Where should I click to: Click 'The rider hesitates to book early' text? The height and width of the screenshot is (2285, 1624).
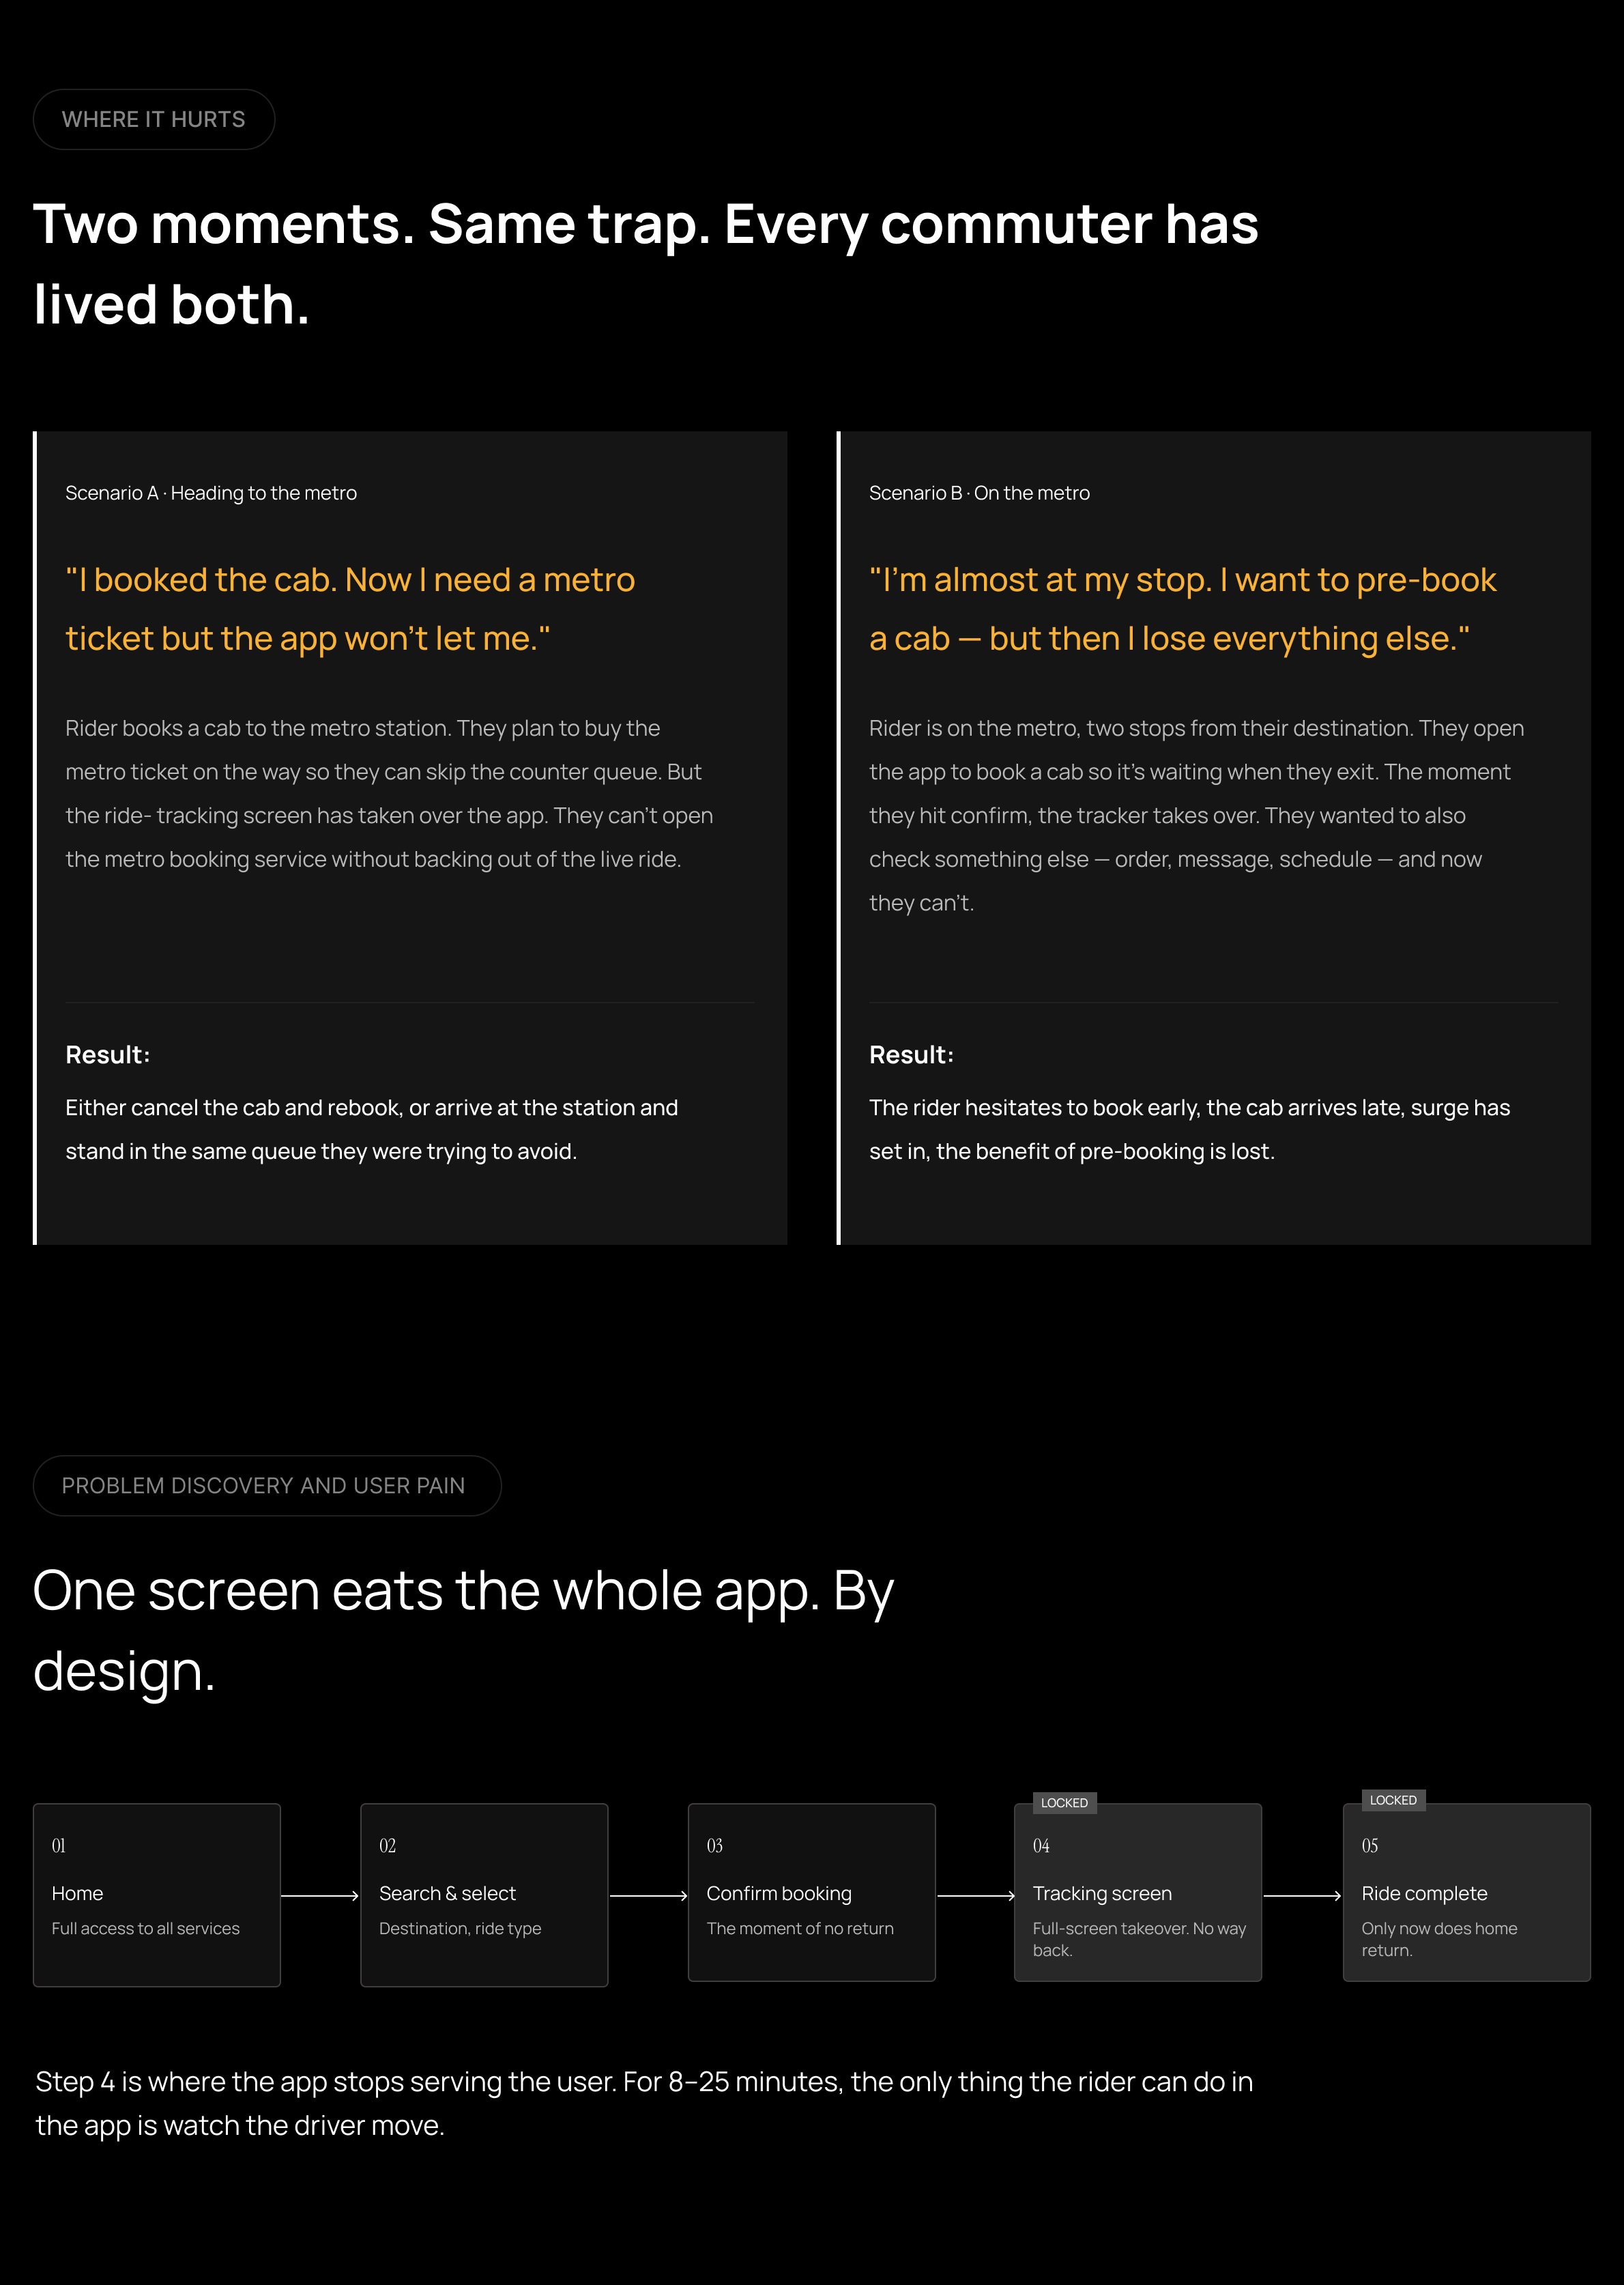[x=1189, y=1129]
